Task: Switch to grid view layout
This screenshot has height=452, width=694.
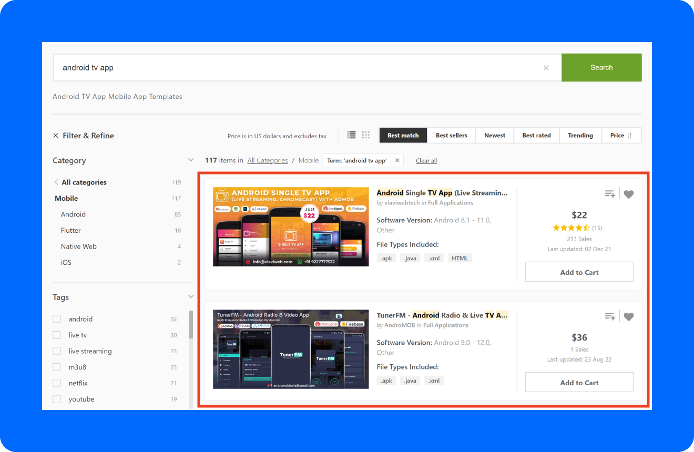Action: 366,135
